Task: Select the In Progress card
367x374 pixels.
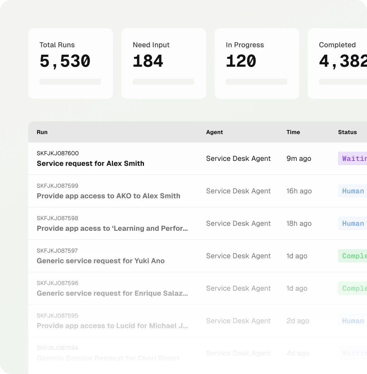Action: pyautogui.click(x=257, y=64)
